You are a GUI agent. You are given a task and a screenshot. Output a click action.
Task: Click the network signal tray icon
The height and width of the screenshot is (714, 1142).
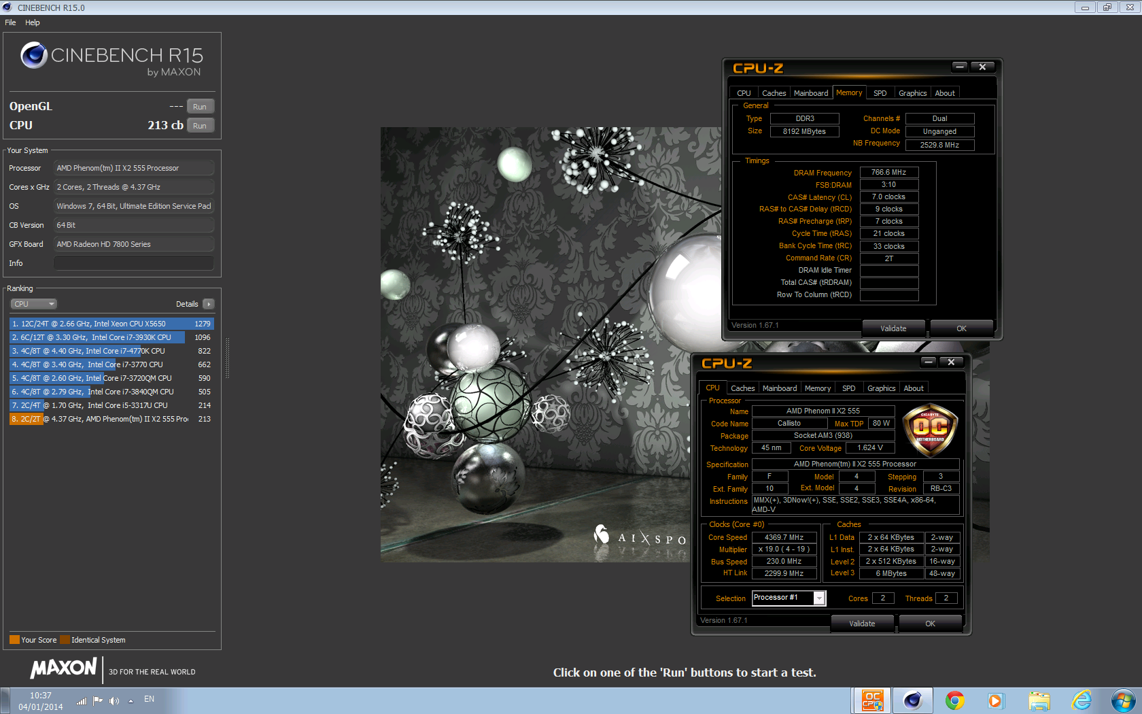[x=82, y=700]
